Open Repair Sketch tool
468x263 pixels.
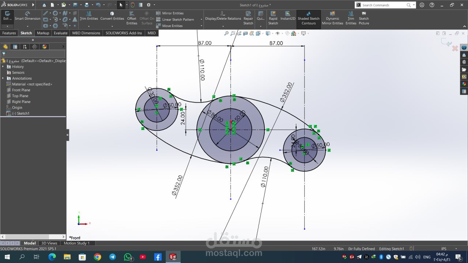(x=248, y=18)
